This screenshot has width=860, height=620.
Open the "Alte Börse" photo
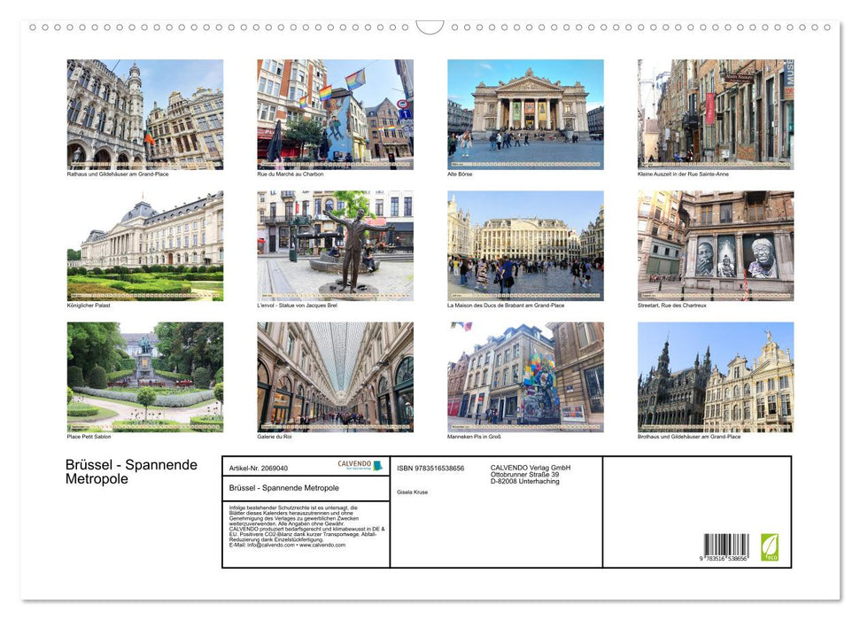pos(524,115)
